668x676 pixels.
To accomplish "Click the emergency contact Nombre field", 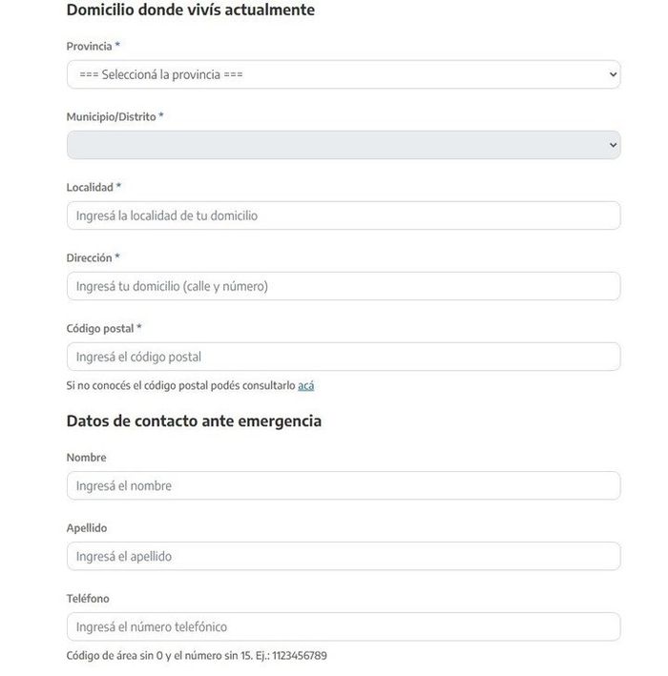I will click(x=344, y=486).
